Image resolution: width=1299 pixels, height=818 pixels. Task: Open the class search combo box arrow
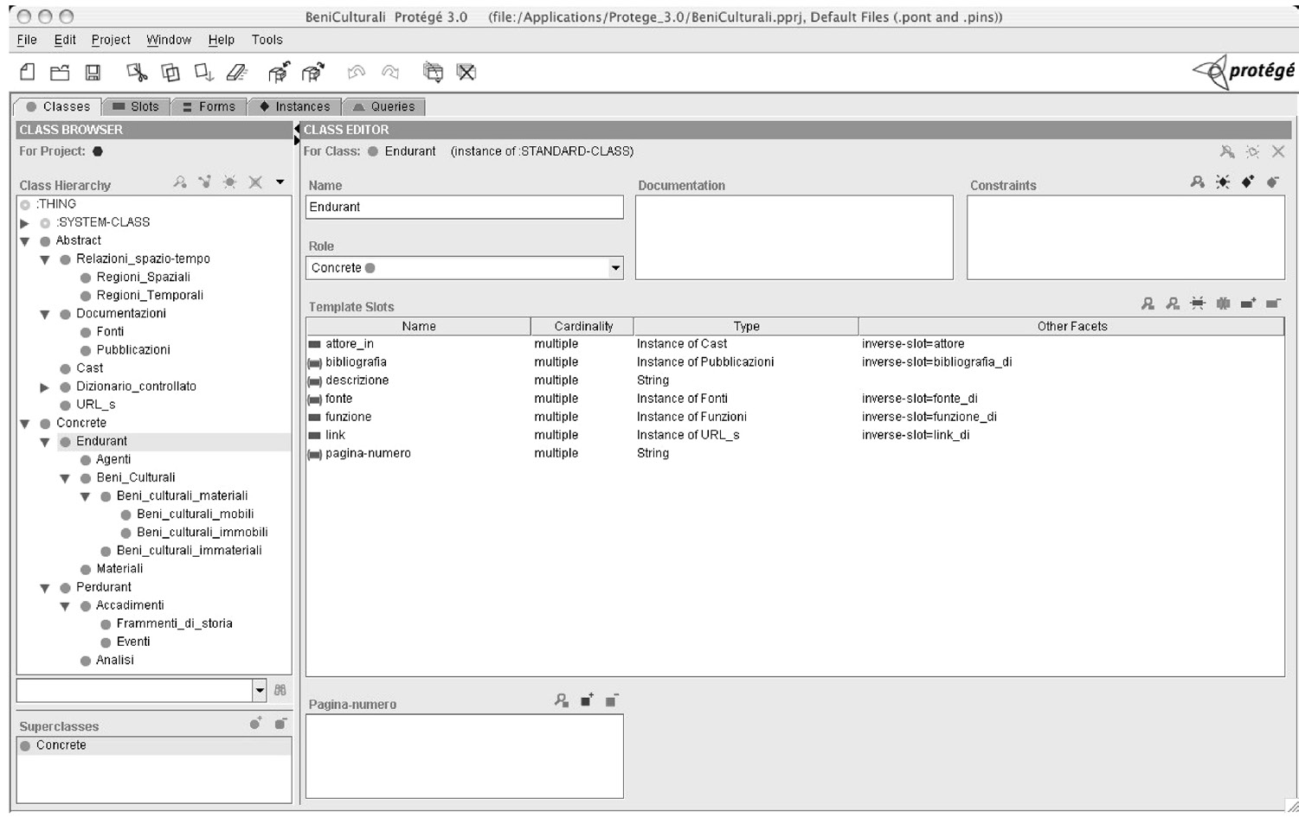pos(260,690)
